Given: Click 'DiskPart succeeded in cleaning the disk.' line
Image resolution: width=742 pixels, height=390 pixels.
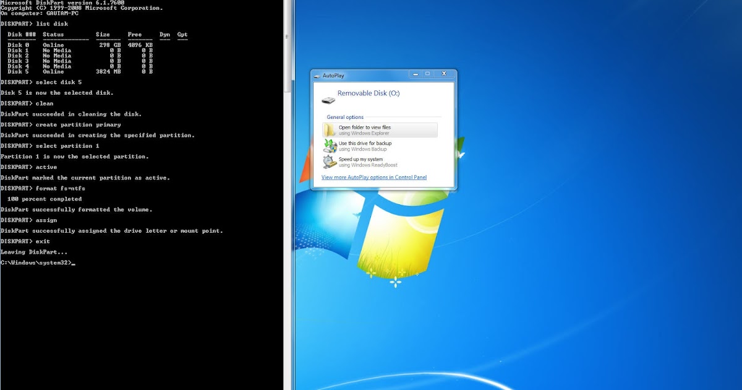Looking at the screenshot, I should click(x=71, y=114).
